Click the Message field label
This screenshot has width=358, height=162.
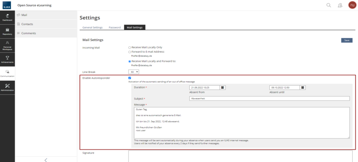click(x=140, y=104)
